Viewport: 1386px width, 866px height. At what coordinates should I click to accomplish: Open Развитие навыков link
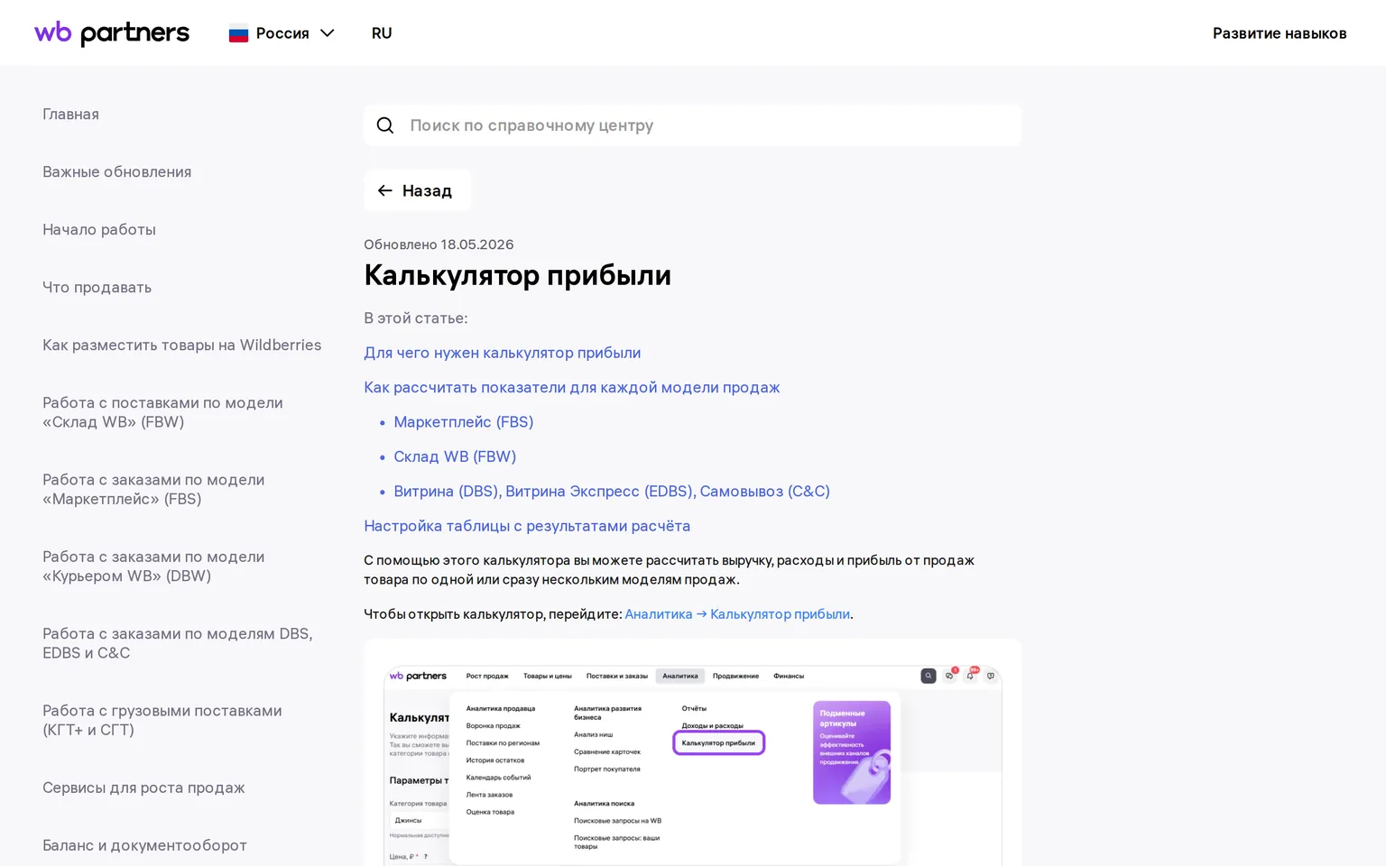pos(1280,33)
